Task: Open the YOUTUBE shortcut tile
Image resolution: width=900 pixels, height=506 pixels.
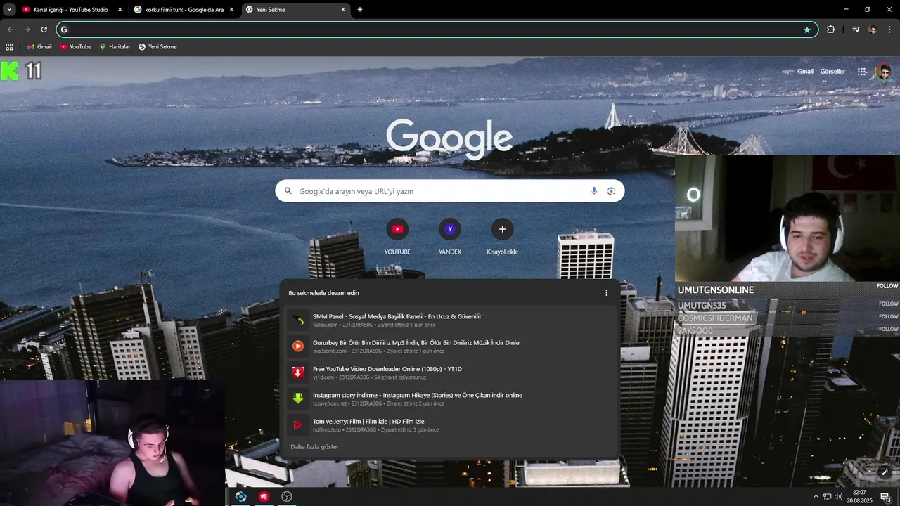Action: pyautogui.click(x=397, y=237)
